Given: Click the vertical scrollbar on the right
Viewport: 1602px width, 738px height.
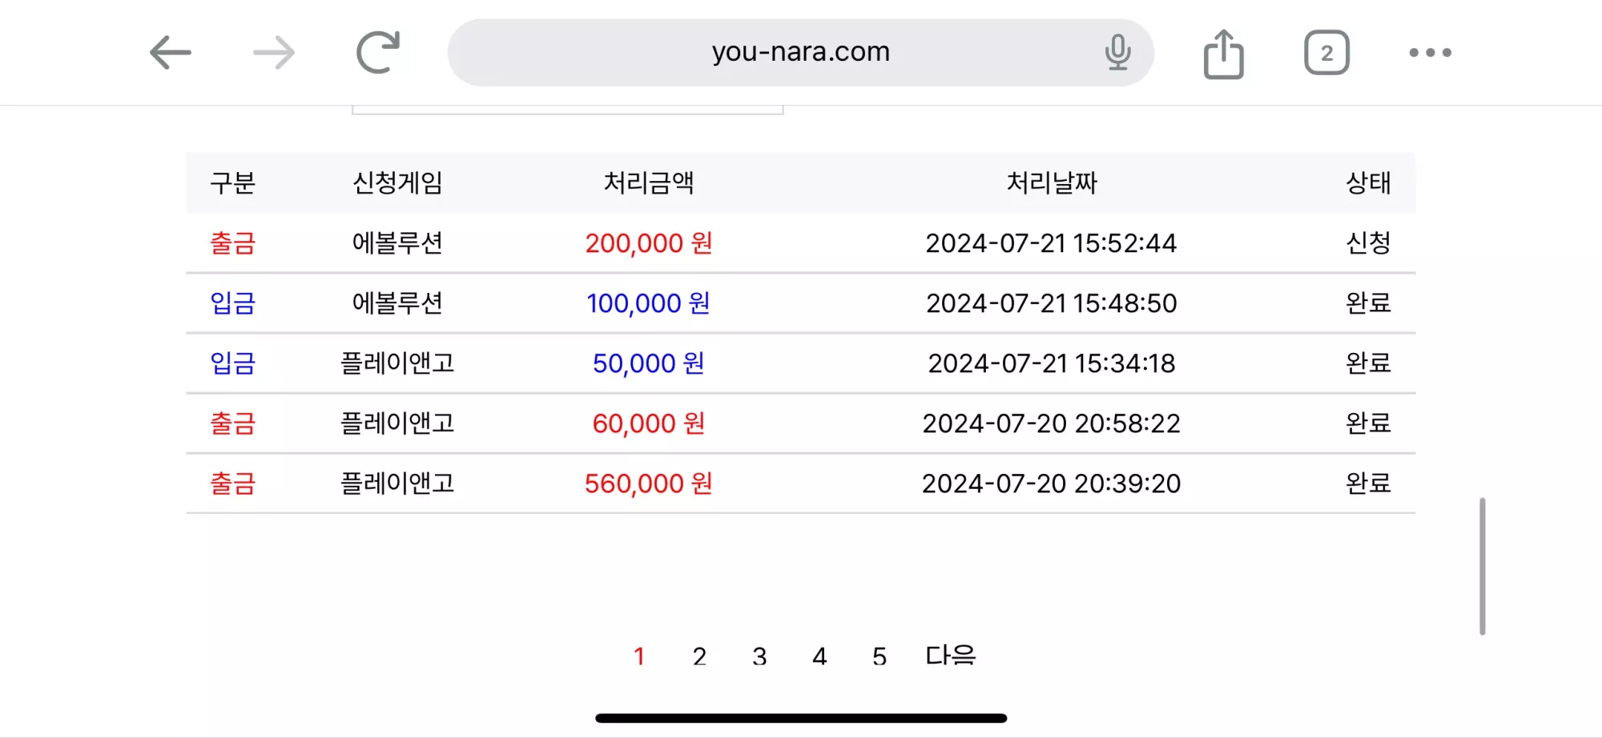Looking at the screenshot, I should pos(1483,566).
